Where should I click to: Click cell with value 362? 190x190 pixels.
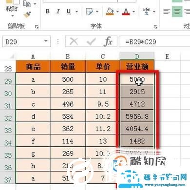click(x=68, y=129)
